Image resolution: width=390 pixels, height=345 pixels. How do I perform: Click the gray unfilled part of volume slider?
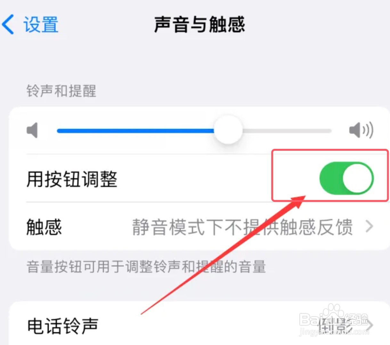click(287, 131)
